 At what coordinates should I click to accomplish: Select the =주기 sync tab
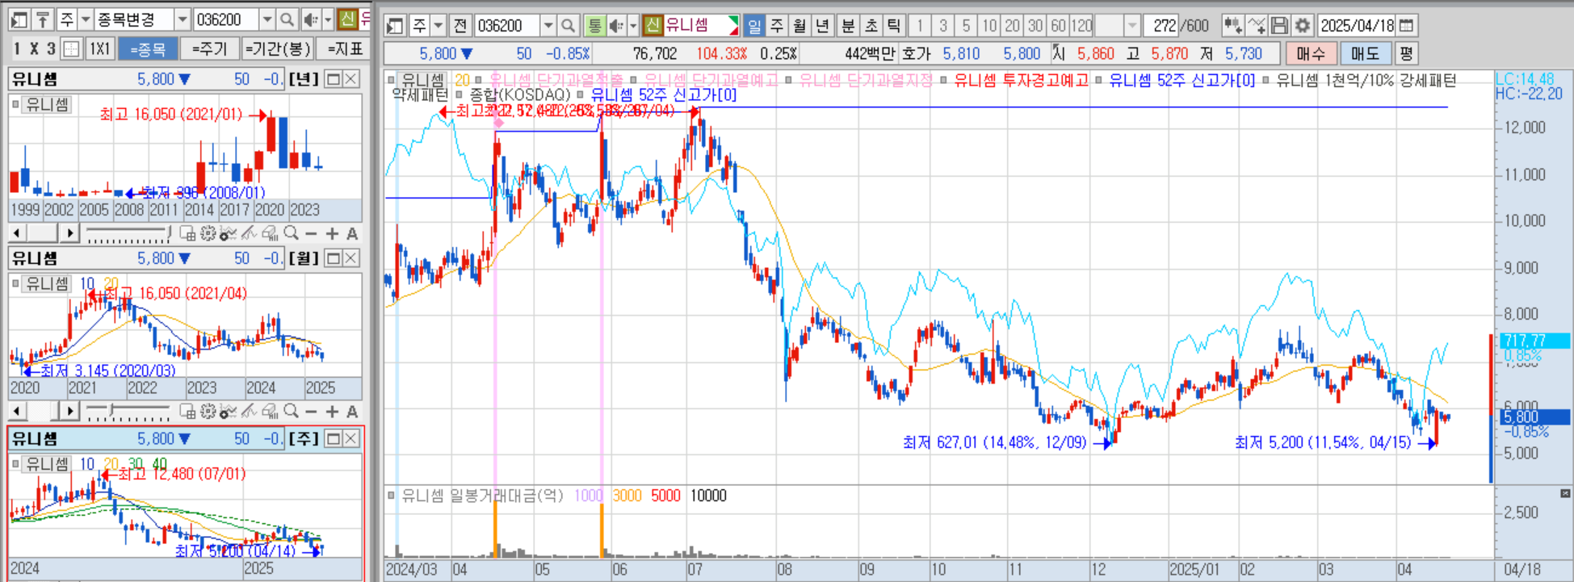click(209, 48)
